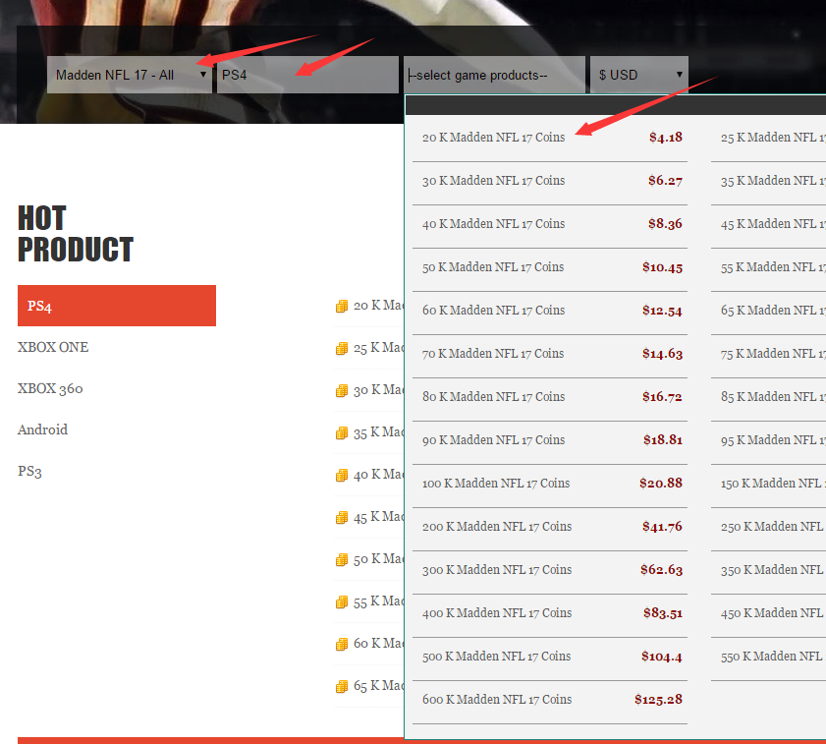The height and width of the screenshot is (744, 826).
Task: Pick the 350 K Madden NFL coins dropdown entry
Action: pyautogui.click(x=769, y=570)
